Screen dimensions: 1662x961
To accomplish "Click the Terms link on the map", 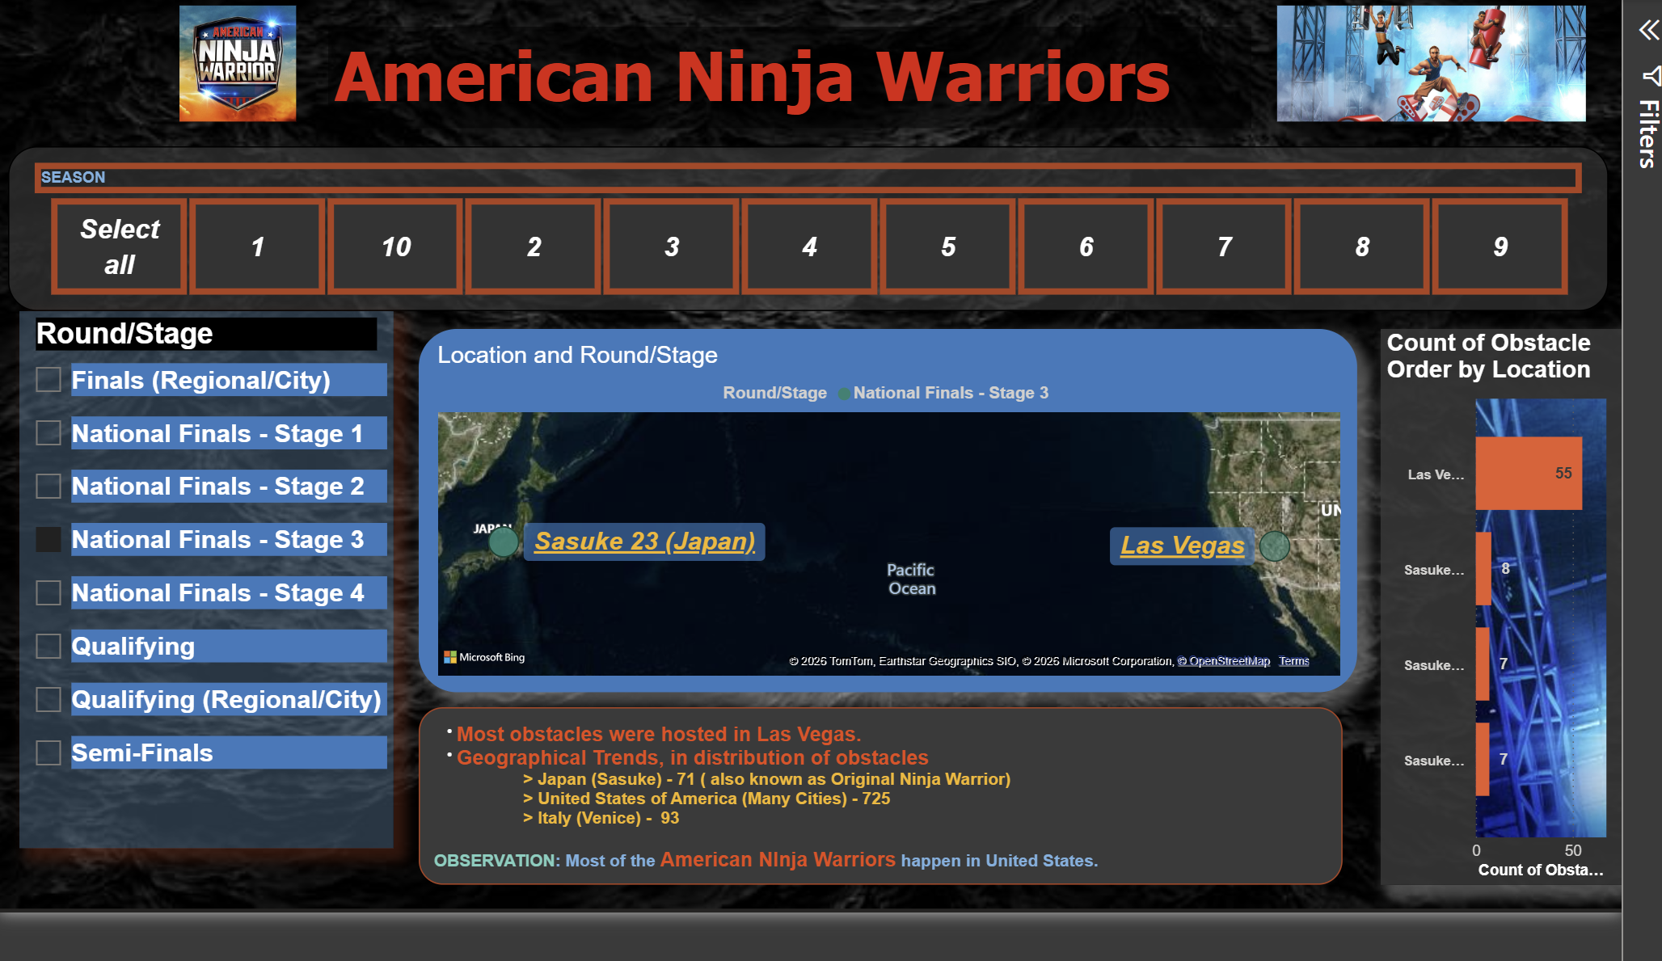I will pos(1293,660).
